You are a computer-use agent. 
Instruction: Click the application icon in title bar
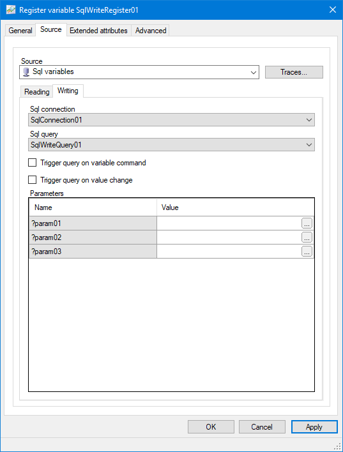coord(11,10)
